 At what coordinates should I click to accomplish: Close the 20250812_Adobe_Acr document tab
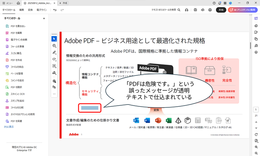[54, 3]
